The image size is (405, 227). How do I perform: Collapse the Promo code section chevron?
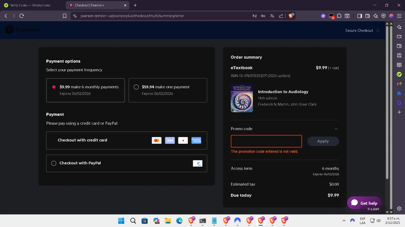336,129
